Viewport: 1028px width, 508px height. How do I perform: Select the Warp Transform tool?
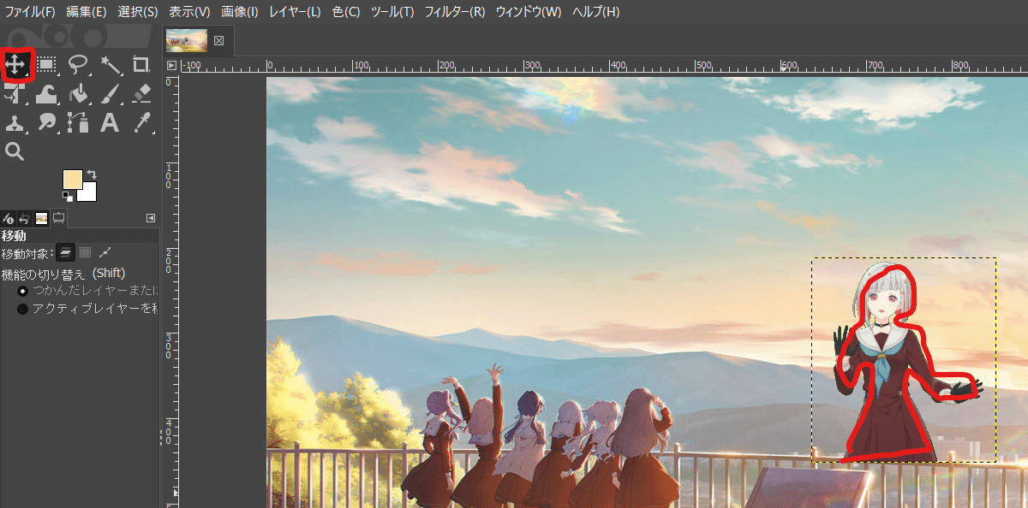[x=47, y=93]
